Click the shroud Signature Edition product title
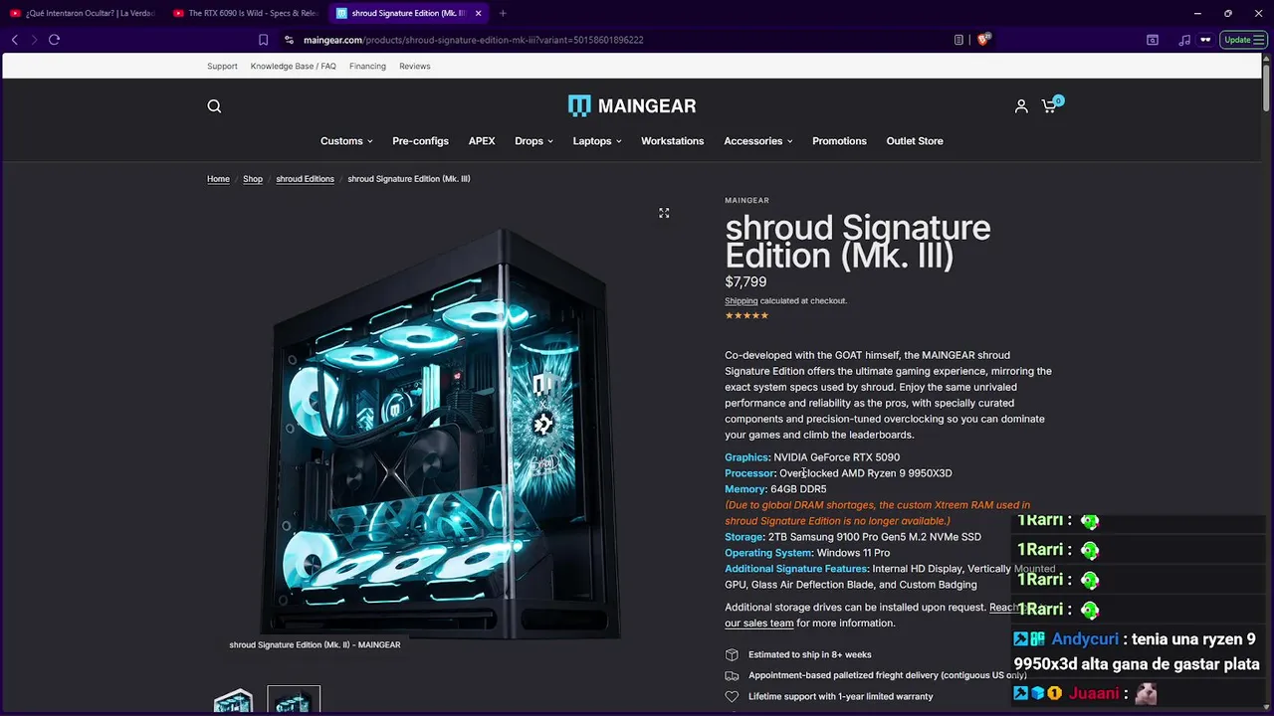1274x716 pixels. coord(857,242)
